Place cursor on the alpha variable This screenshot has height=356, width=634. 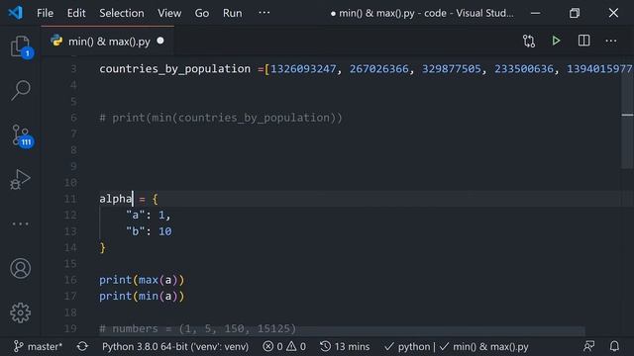pyautogui.click(x=116, y=199)
